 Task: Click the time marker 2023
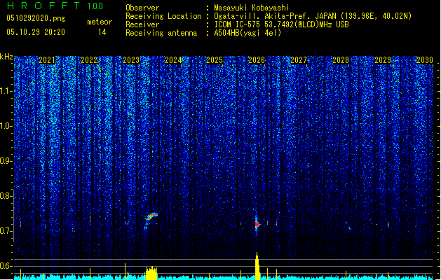coord(131,60)
